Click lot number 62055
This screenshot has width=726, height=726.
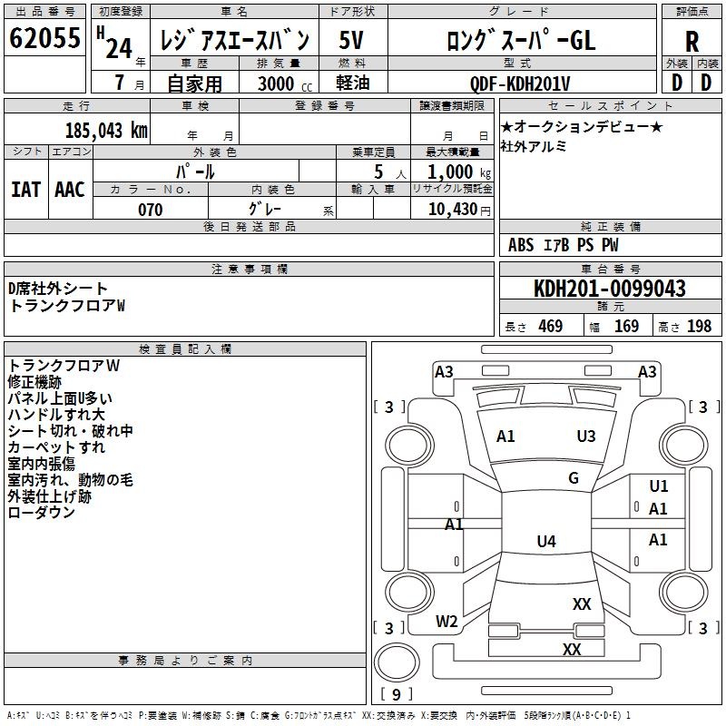45,39
